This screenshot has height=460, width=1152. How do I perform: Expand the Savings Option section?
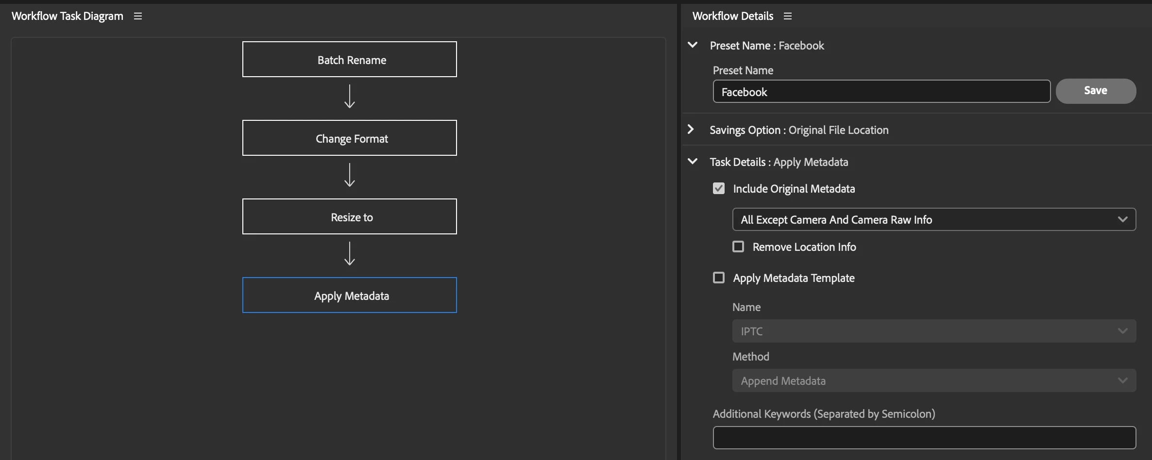pyautogui.click(x=691, y=130)
